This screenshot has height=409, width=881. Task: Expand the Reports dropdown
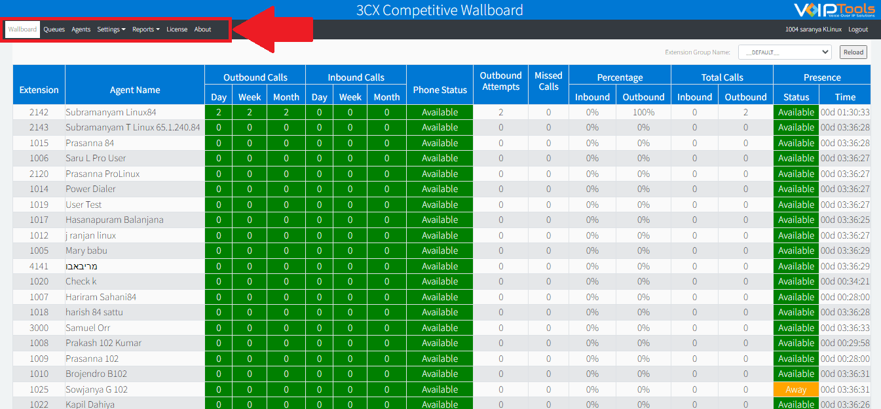(145, 29)
